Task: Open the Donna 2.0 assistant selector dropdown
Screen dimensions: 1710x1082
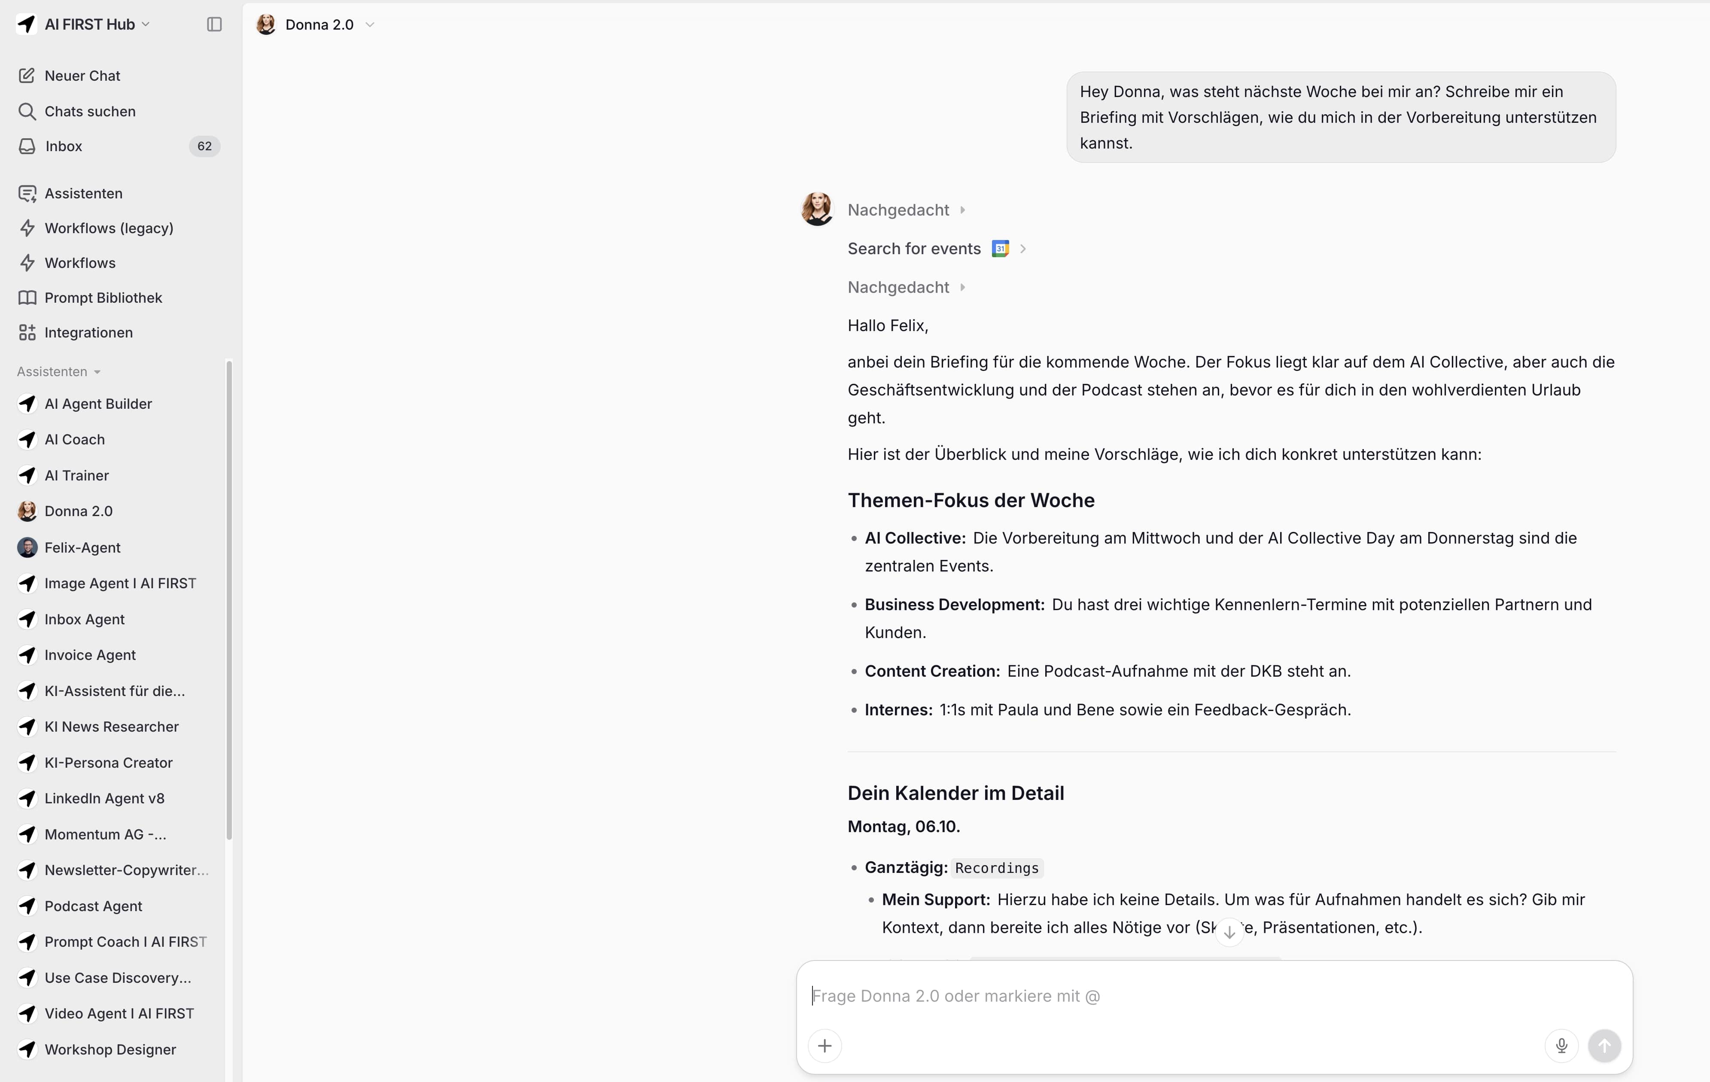Action: (369, 25)
